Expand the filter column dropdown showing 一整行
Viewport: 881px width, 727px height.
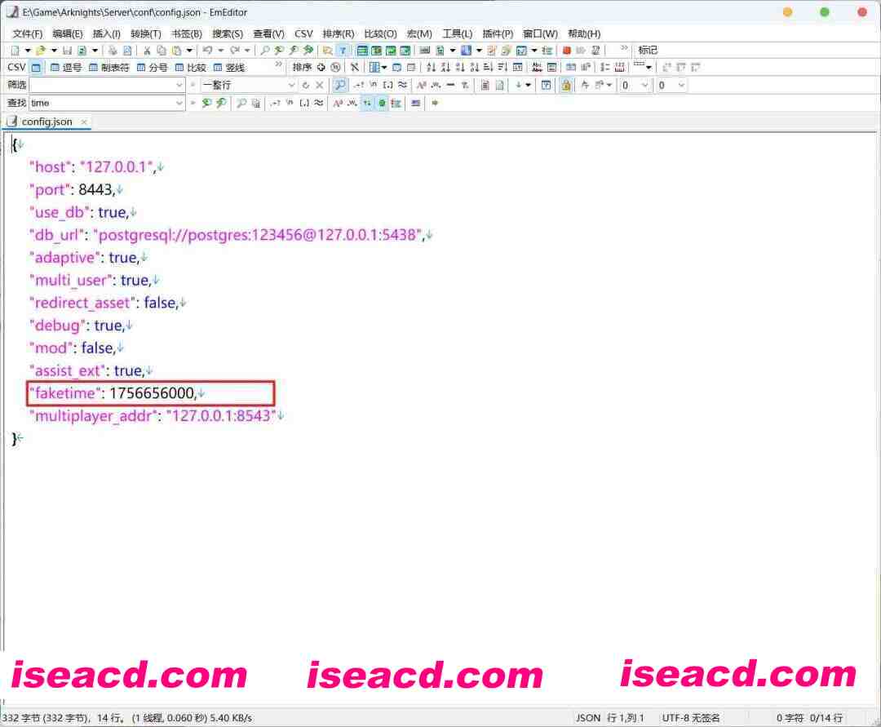click(x=291, y=85)
